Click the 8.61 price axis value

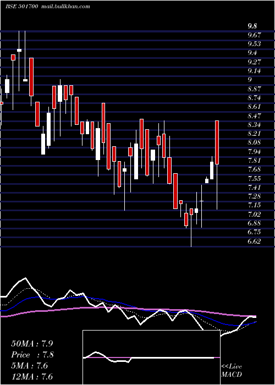[x=254, y=107]
